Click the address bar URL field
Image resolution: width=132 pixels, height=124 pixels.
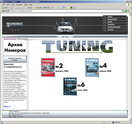(x=66, y=11)
